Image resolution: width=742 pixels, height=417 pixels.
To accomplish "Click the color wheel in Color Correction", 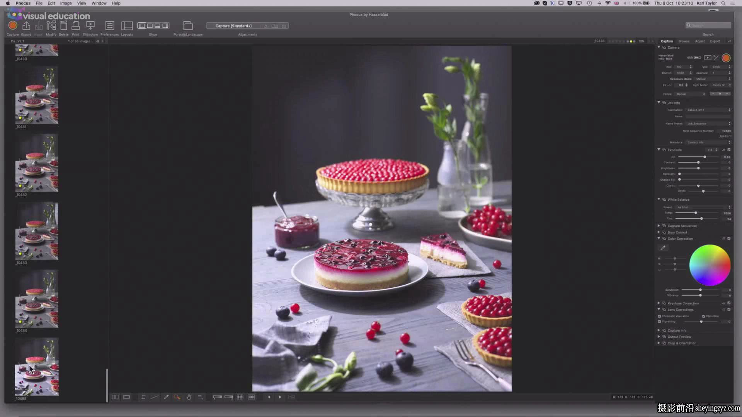I will pyautogui.click(x=710, y=265).
